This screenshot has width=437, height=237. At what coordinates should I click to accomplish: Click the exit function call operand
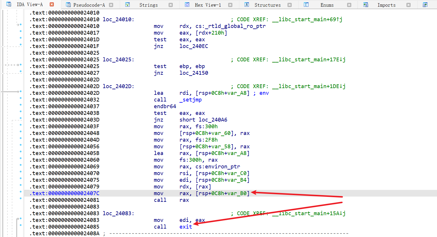click(x=185, y=227)
